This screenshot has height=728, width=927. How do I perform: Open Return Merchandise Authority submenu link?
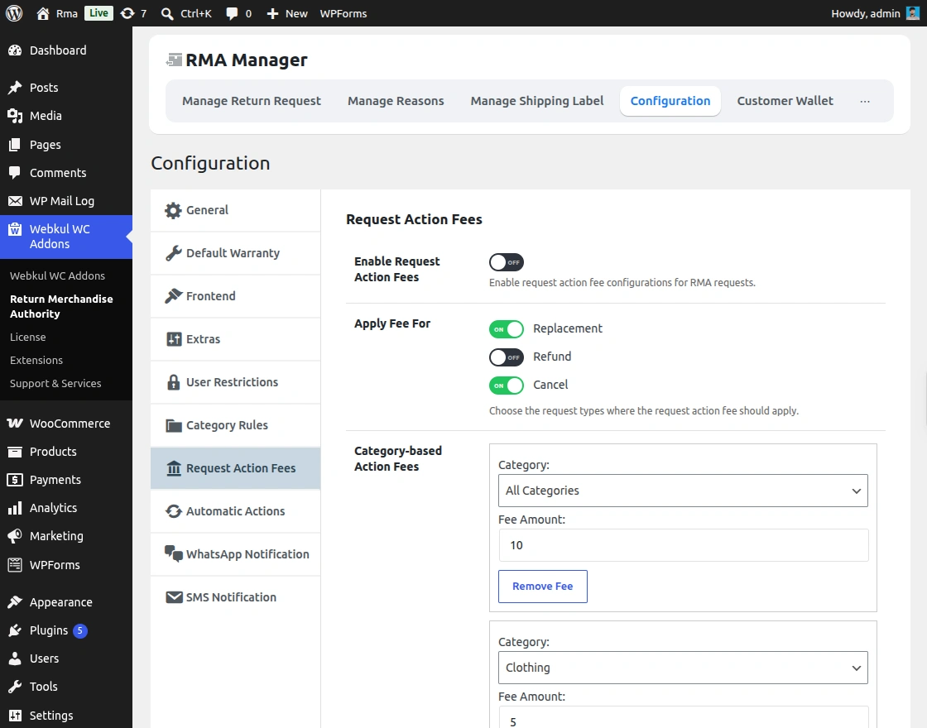61,306
